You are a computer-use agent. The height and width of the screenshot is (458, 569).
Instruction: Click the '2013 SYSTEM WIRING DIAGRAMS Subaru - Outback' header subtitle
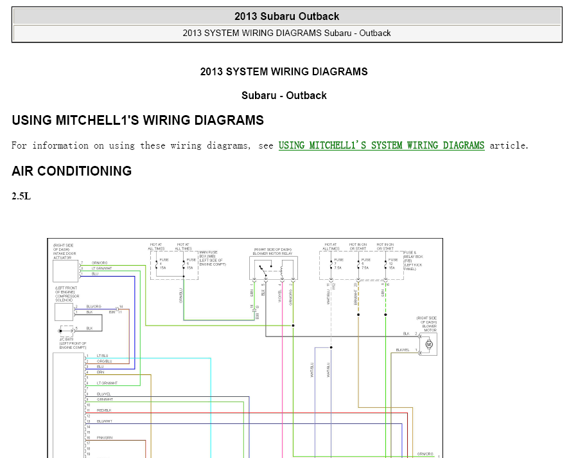286,33
